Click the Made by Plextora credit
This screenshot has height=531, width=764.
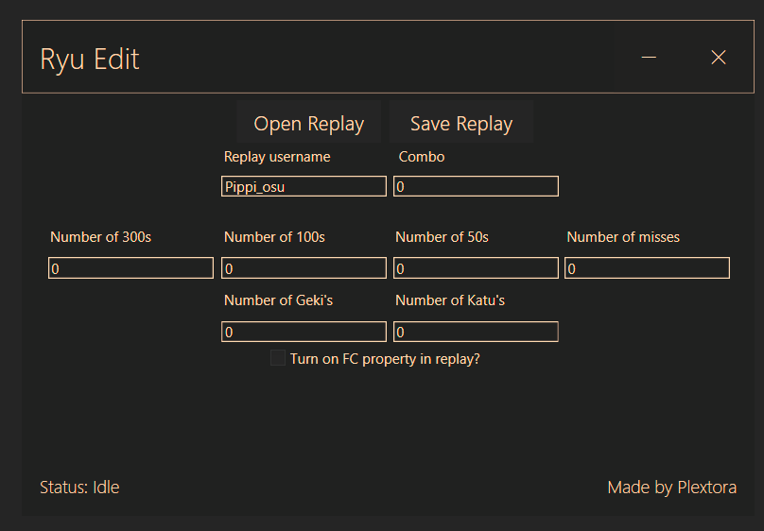672,488
